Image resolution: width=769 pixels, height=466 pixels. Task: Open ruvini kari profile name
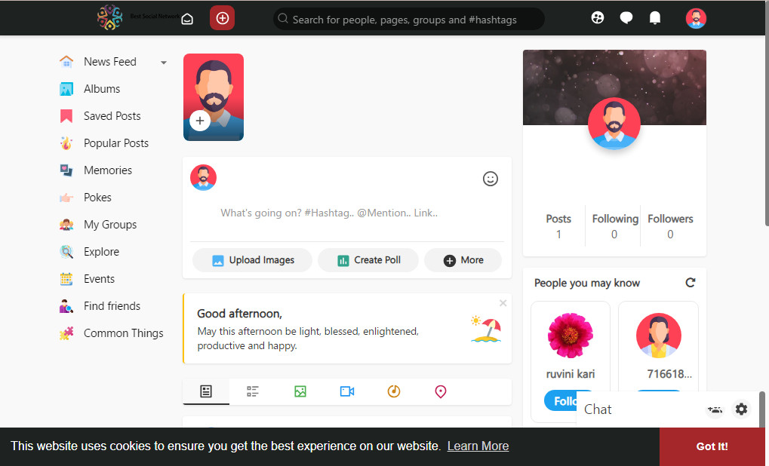coord(571,374)
